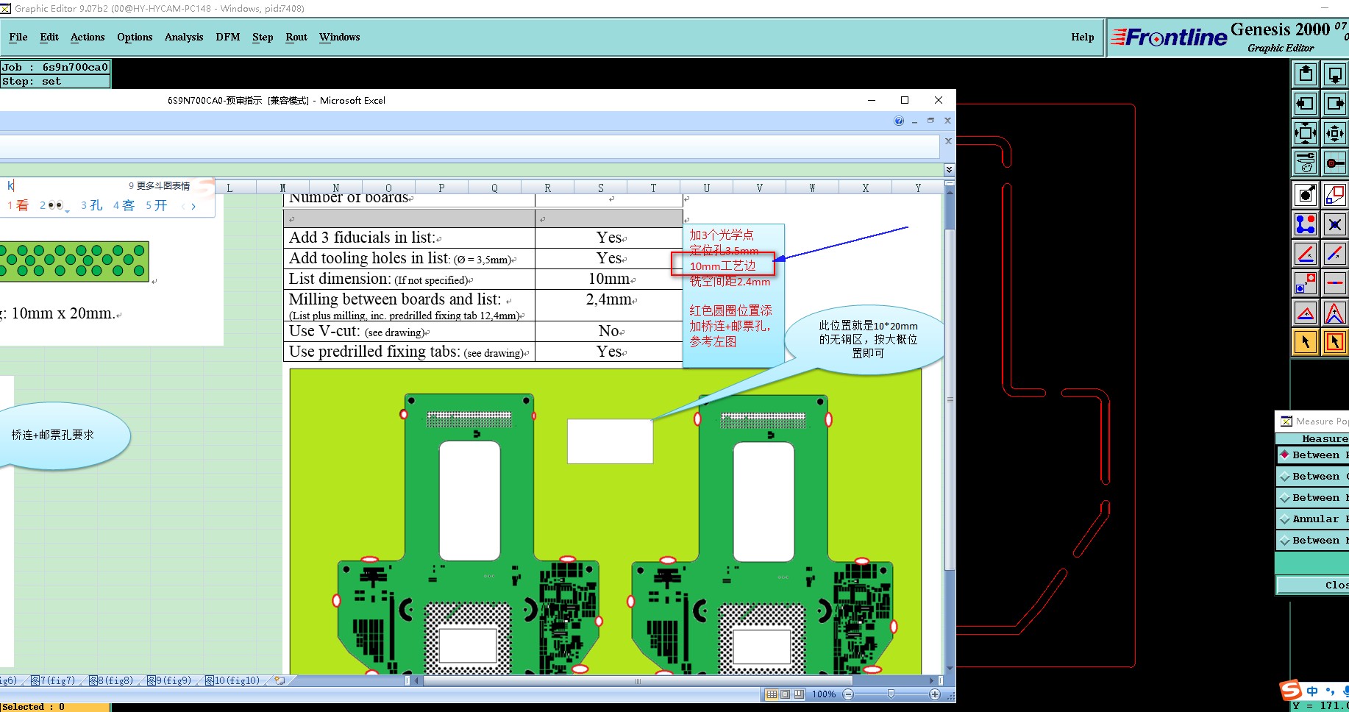Viewport: 1349px width, 712px height.
Task: Select the tall red triangle tool icon
Action: click(x=1335, y=313)
